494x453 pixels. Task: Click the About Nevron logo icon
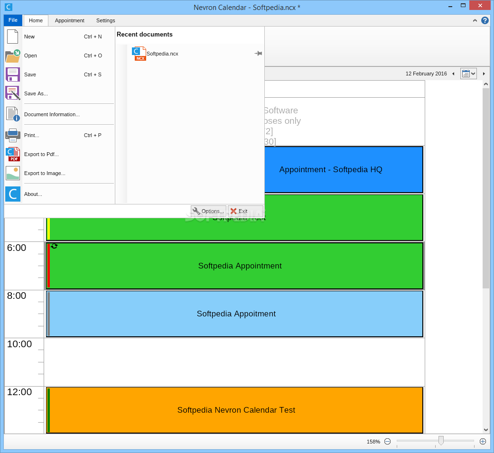(x=13, y=194)
